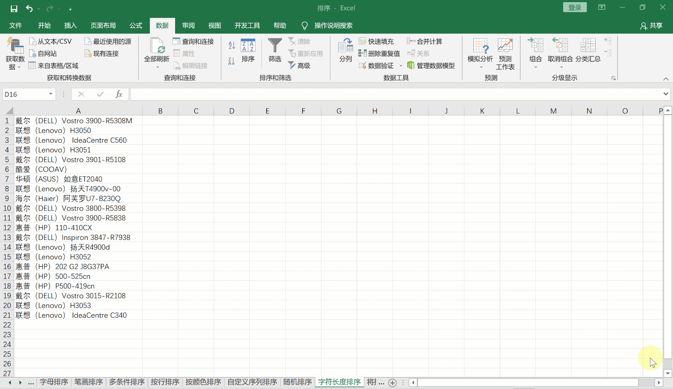The width and height of the screenshot is (673, 389).
Task: Open the 随机排序 sheet tab
Action: point(298,382)
